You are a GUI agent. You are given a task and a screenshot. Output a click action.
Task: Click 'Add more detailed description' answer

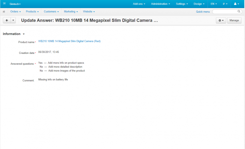[65, 67]
